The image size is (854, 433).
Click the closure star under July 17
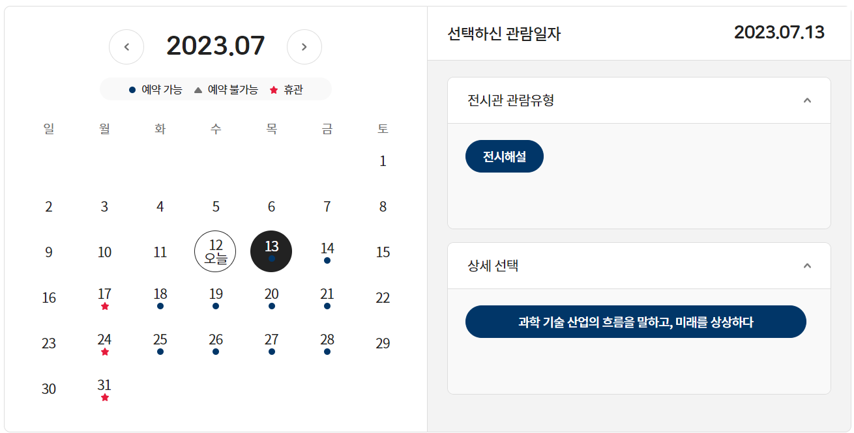pos(104,305)
